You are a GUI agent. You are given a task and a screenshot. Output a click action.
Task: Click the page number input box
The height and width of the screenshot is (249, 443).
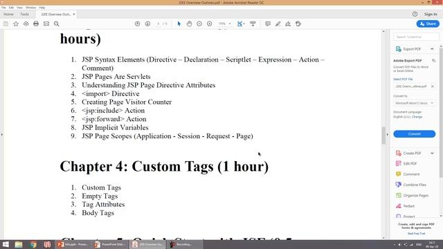pos(159,24)
